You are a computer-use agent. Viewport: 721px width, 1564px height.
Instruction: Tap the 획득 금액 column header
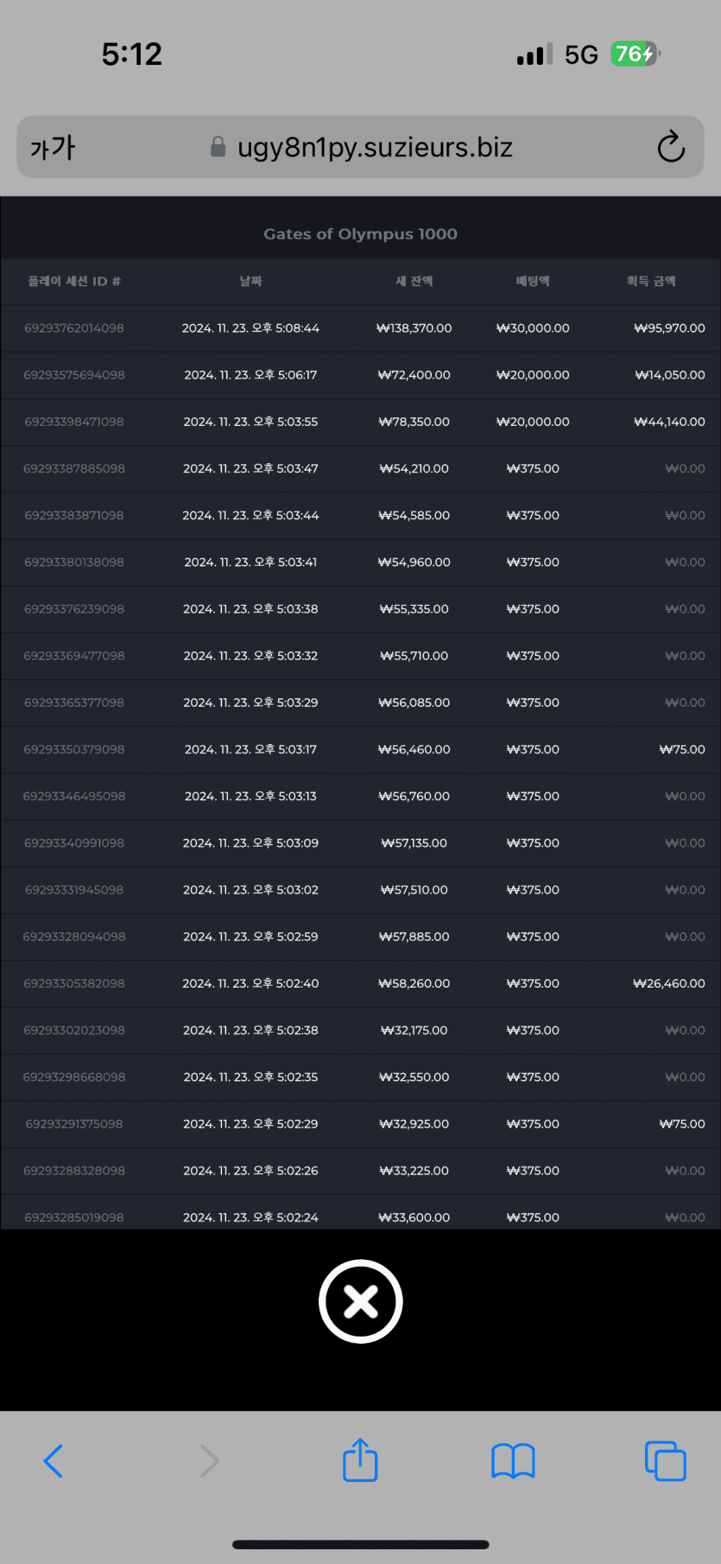click(651, 282)
